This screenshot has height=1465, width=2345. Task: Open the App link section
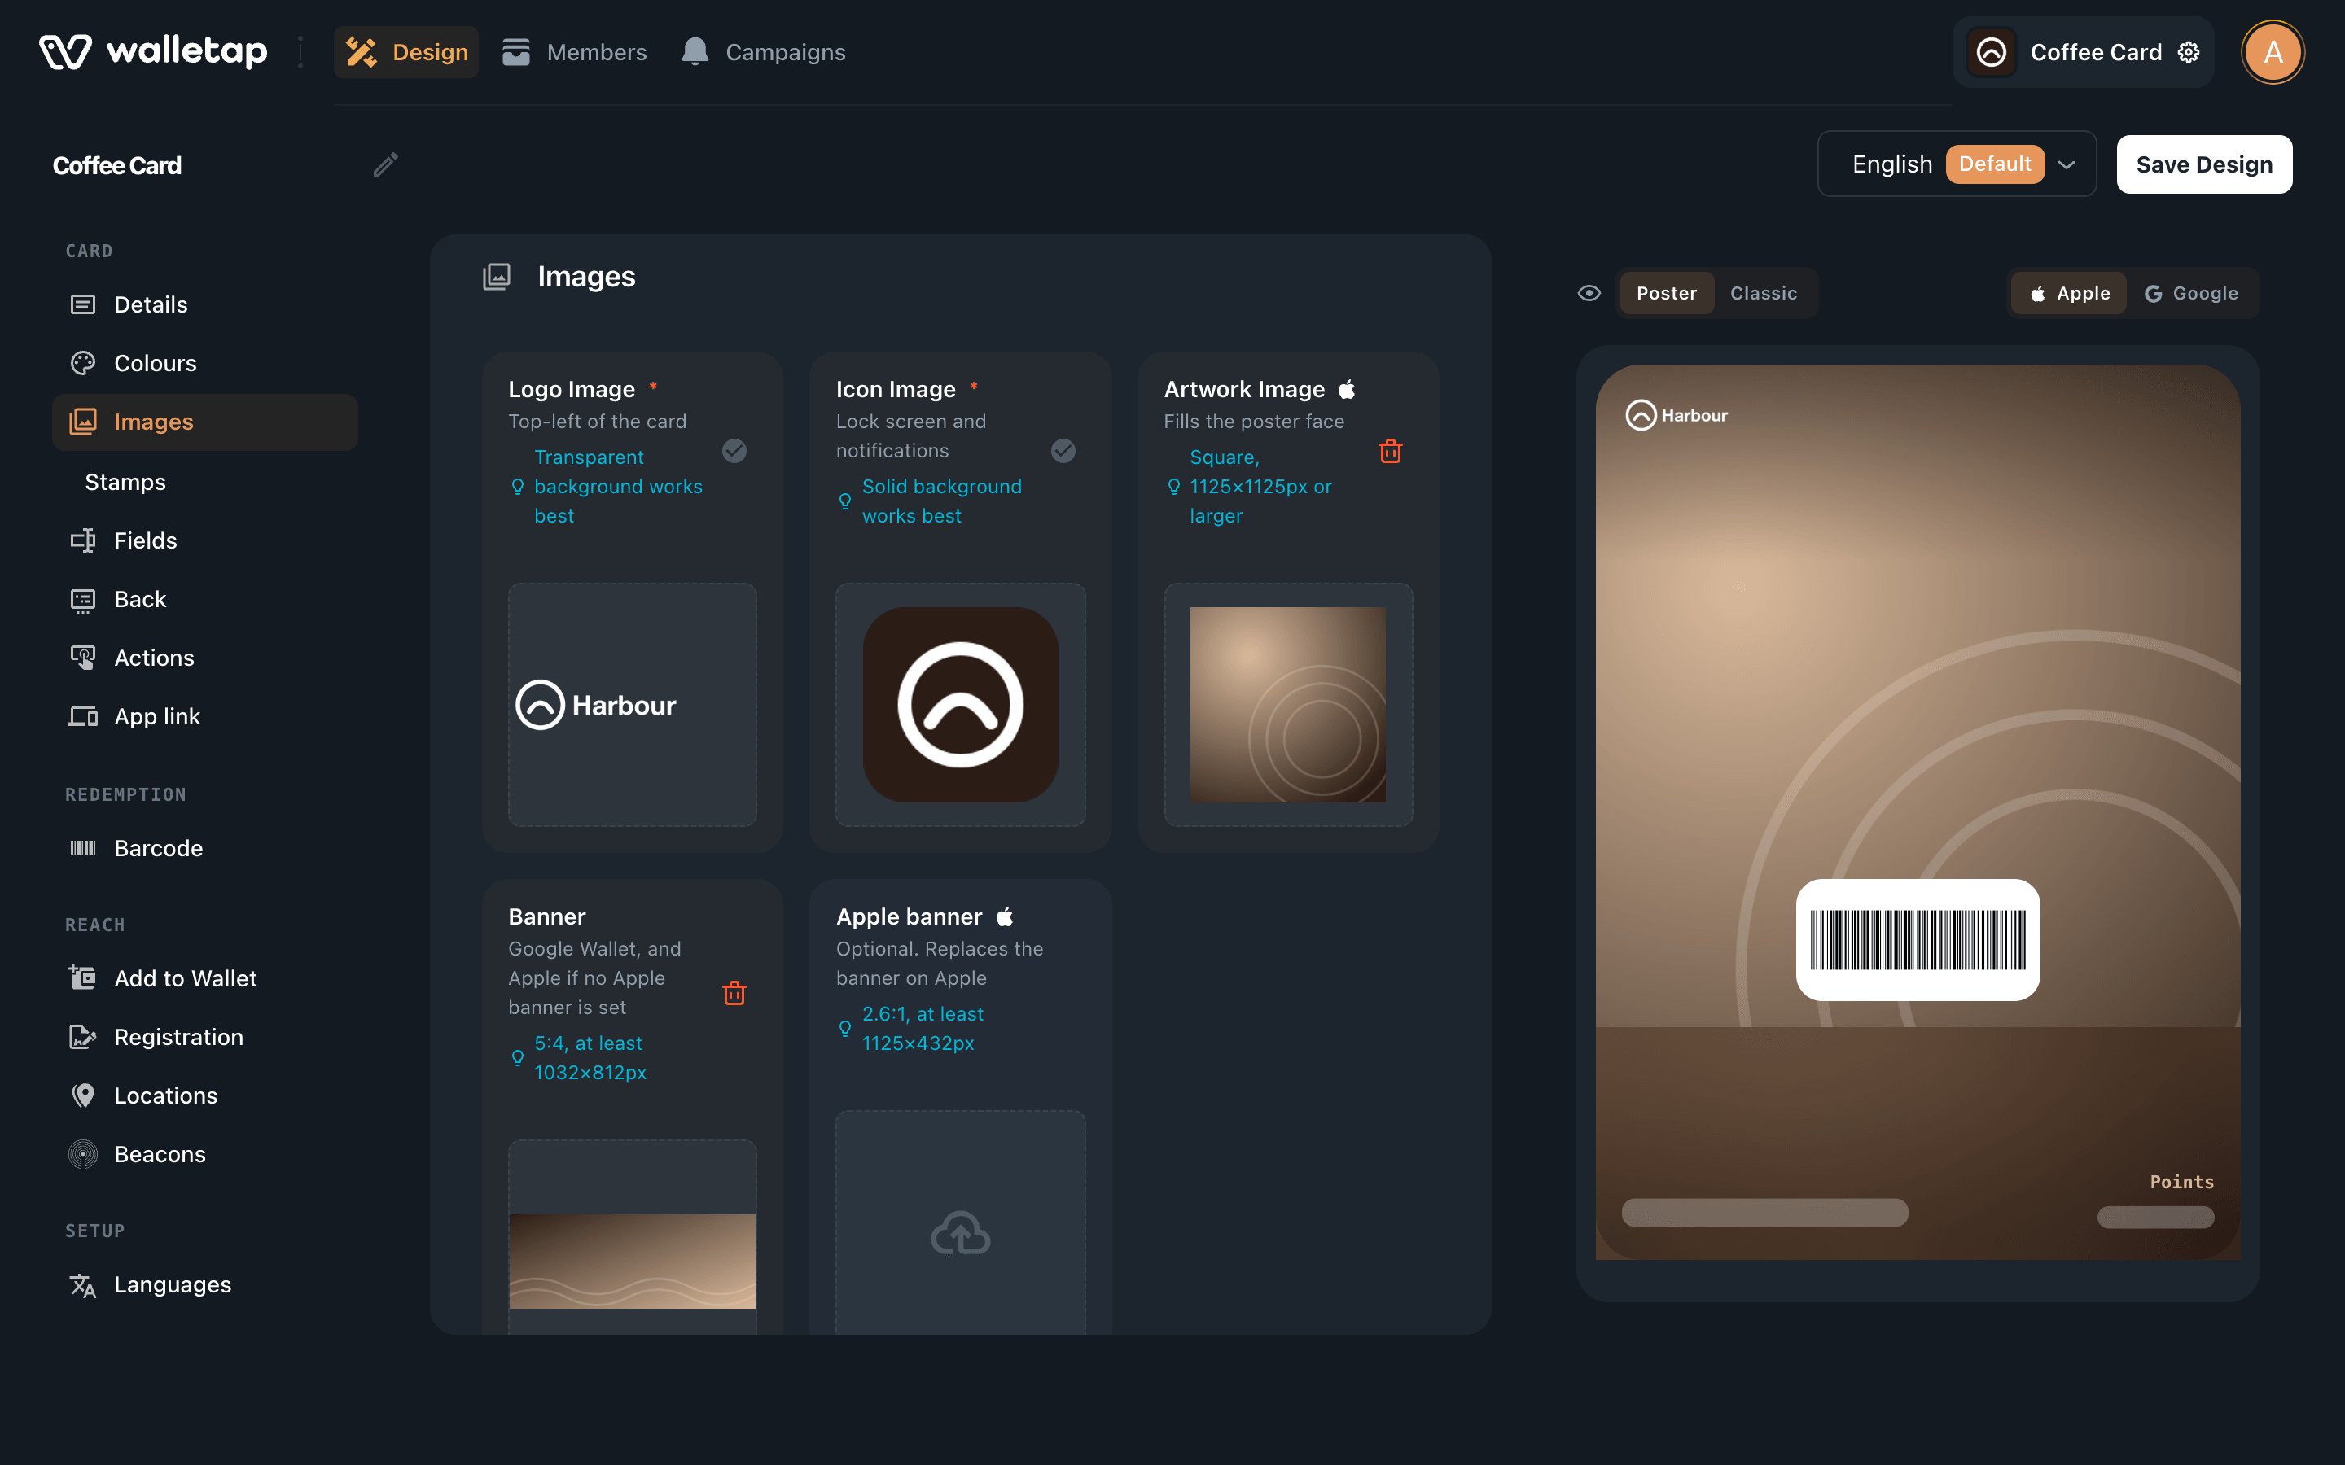(x=205, y=716)
